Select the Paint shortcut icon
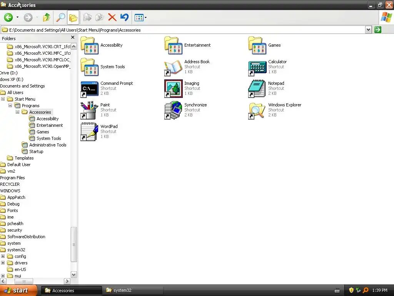Screen dimensions: 394x296 [x=89, y=110]
